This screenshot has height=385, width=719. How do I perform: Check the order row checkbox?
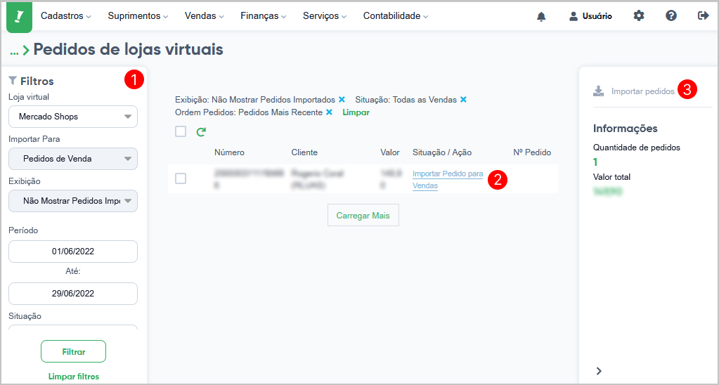coord(181,178)
